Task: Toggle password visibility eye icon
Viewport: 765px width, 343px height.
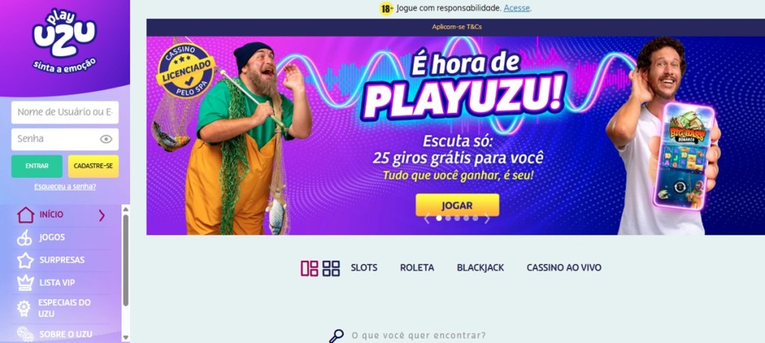Action: pyautogui.click(x=106, y=139)
